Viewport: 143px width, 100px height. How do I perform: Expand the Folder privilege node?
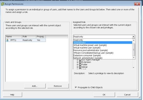tap(77, 64)
